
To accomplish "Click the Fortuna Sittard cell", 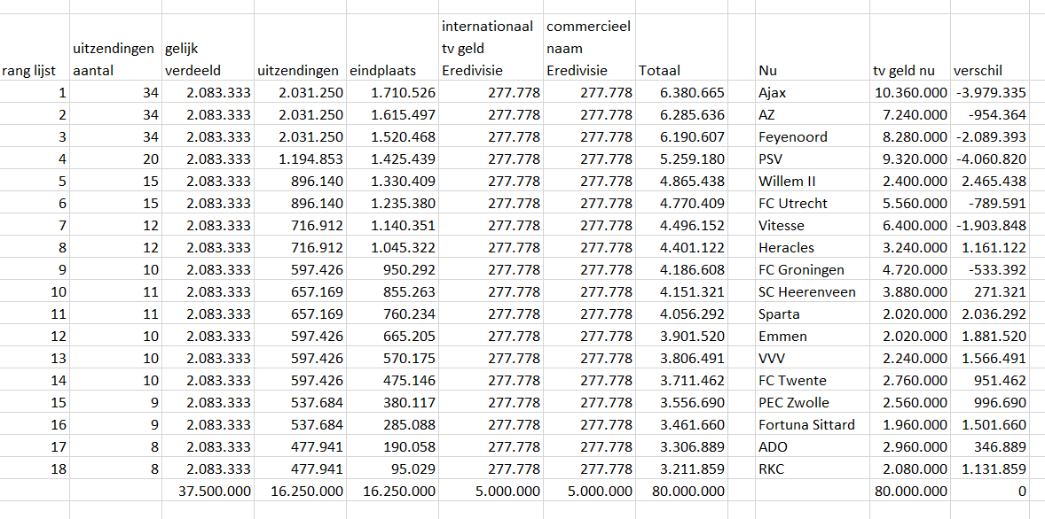I will (812, 424).
